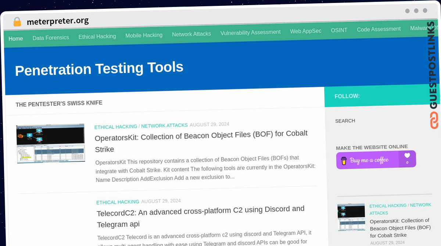Open the Code Assessment menu item
Viewport: 441px width, 246px height.
[x=379, y=29]
